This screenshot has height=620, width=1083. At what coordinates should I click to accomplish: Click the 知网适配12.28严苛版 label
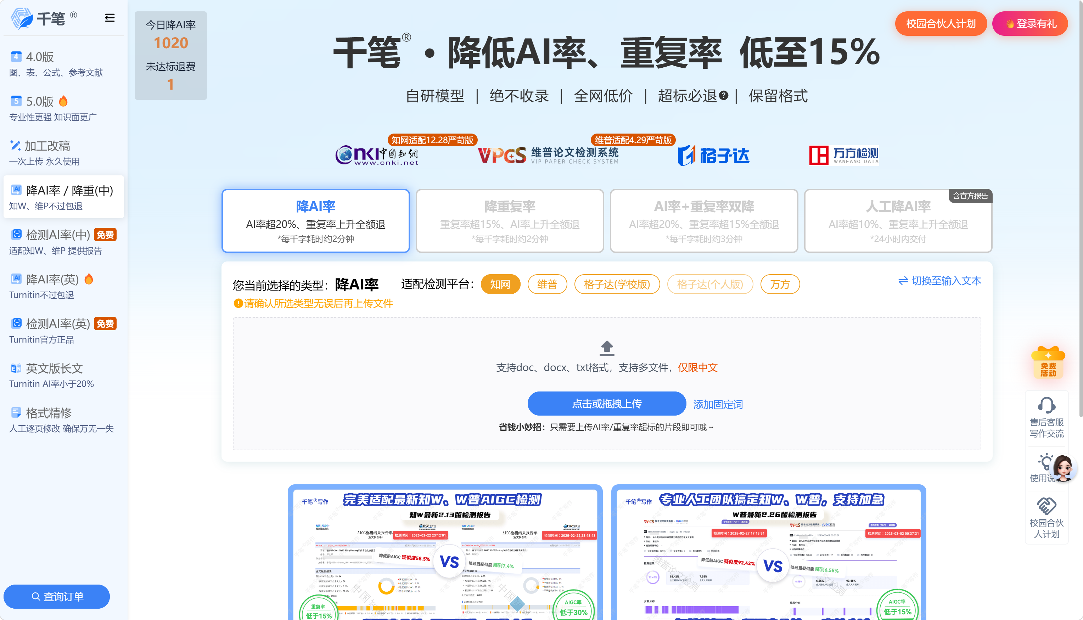432,140
